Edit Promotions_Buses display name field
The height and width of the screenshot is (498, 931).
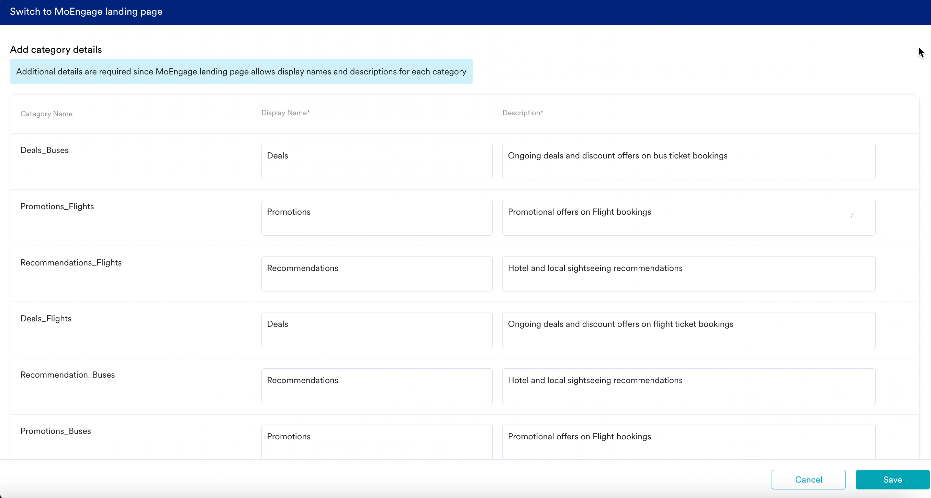pyautogui.click(x=376, y=441)
